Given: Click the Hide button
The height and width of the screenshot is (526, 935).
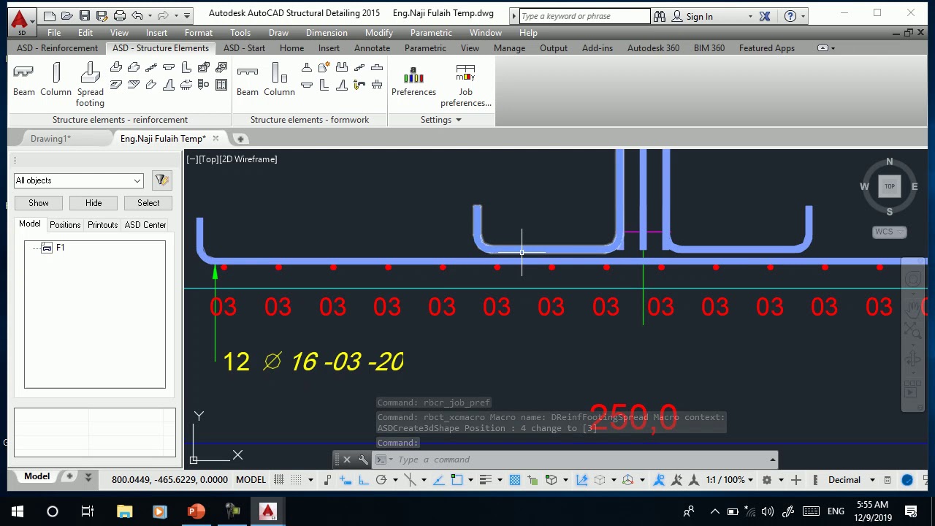Looking at the screenshot, I should [x=93, y=203].
